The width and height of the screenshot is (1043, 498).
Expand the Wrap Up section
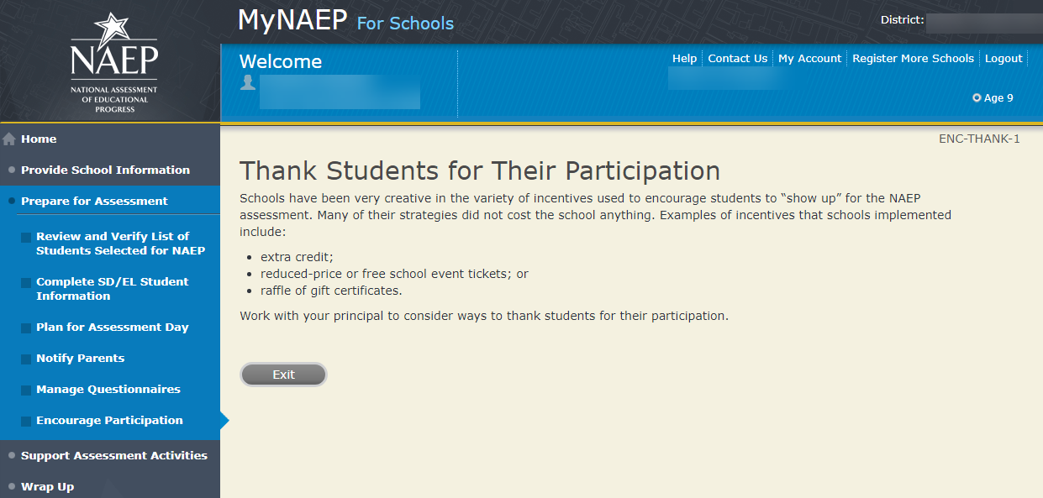(x=47, y=486)
